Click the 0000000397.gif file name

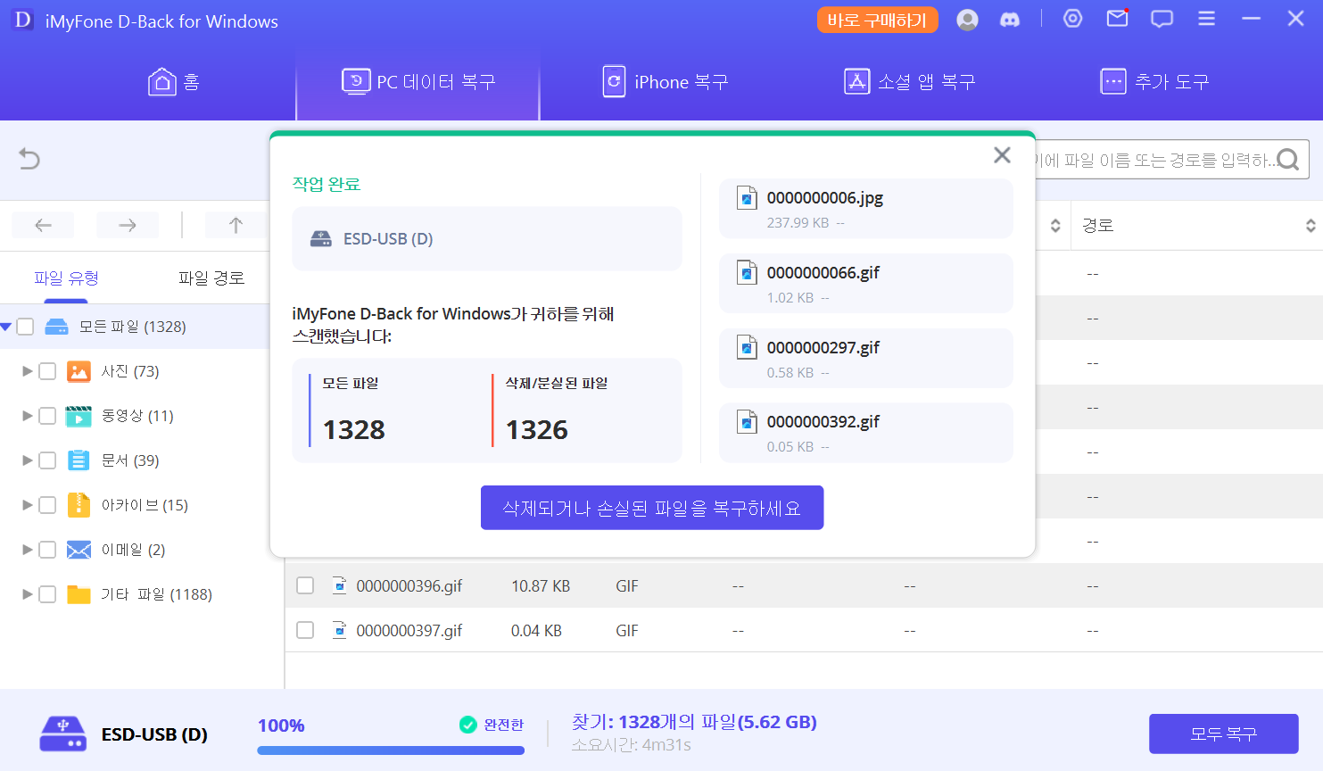[x=409, y=631]
